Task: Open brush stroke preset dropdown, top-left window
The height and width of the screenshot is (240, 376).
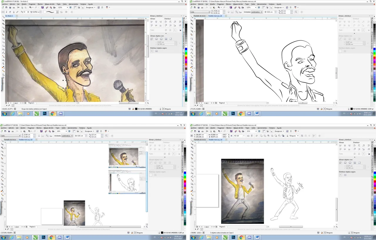Action: (58, 12)
